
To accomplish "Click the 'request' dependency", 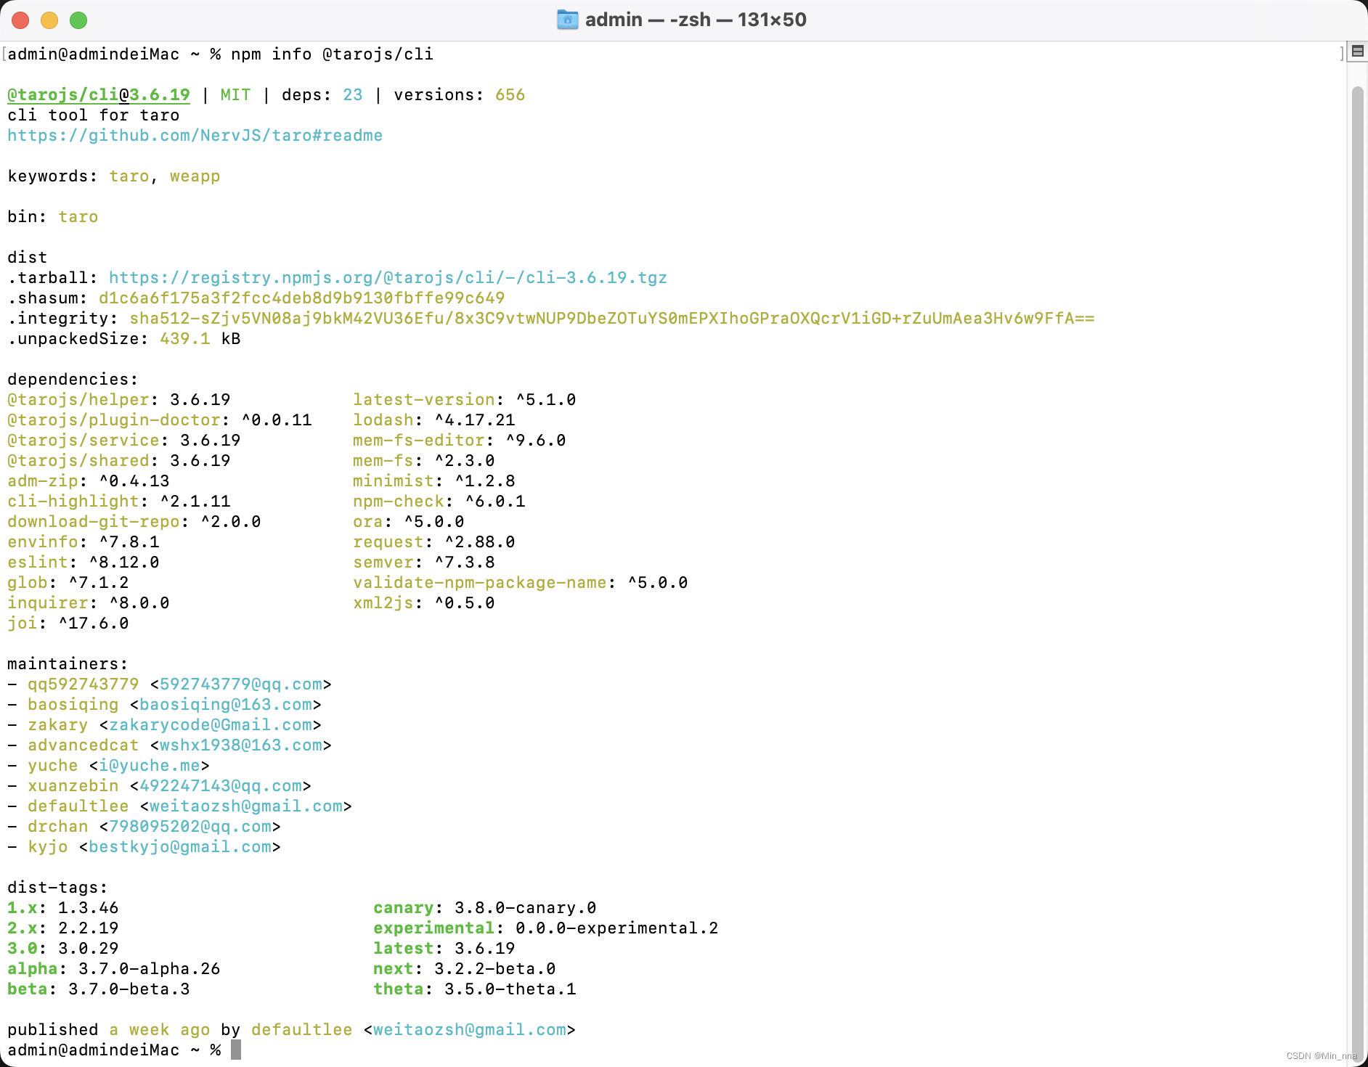I will [x=388, y=542].
